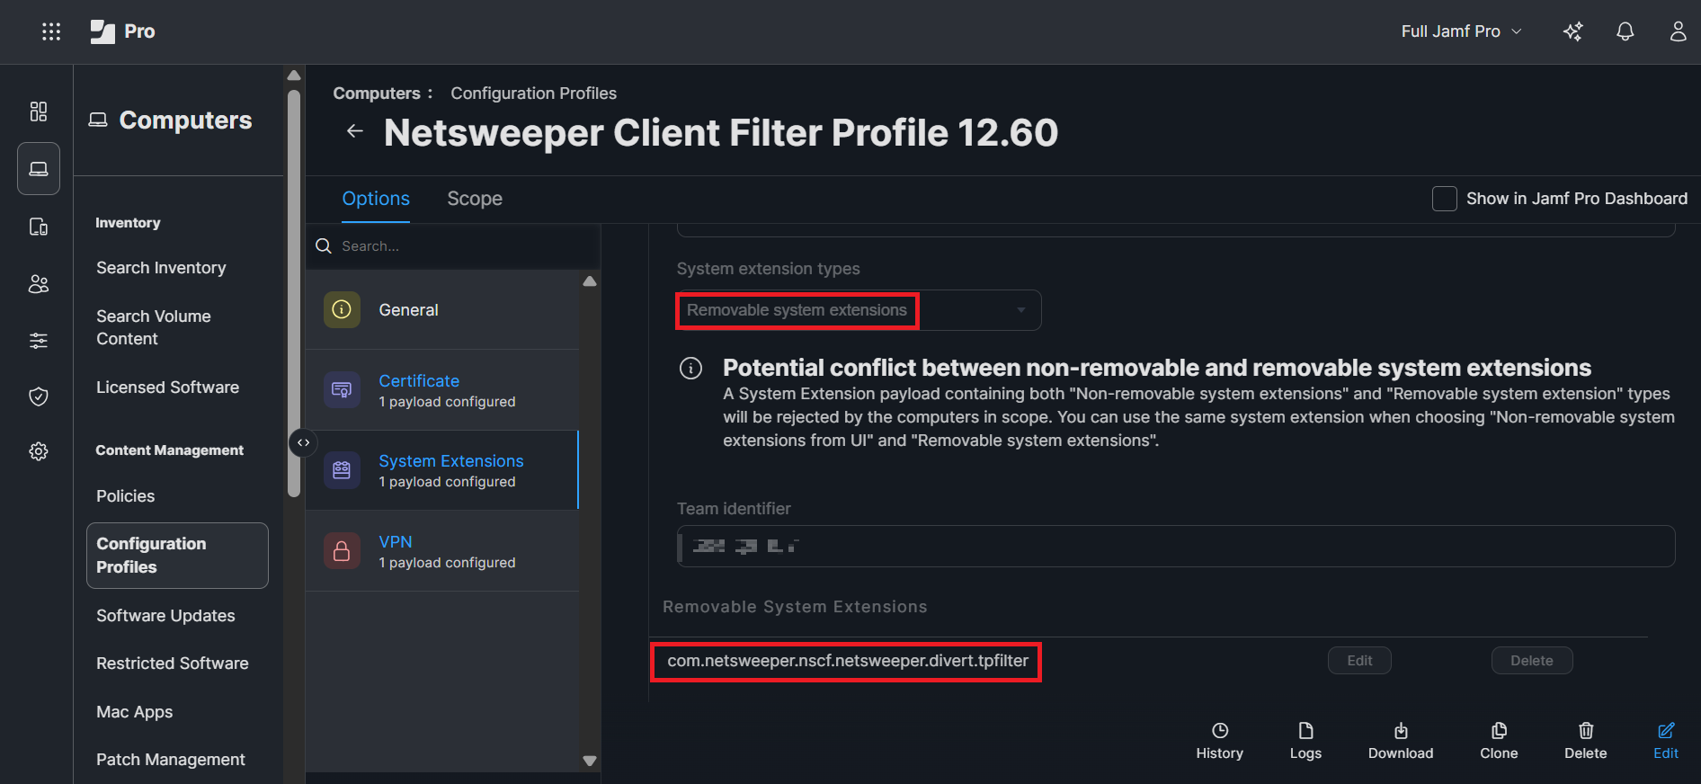Open Patch Management

(x=171, y=760)
